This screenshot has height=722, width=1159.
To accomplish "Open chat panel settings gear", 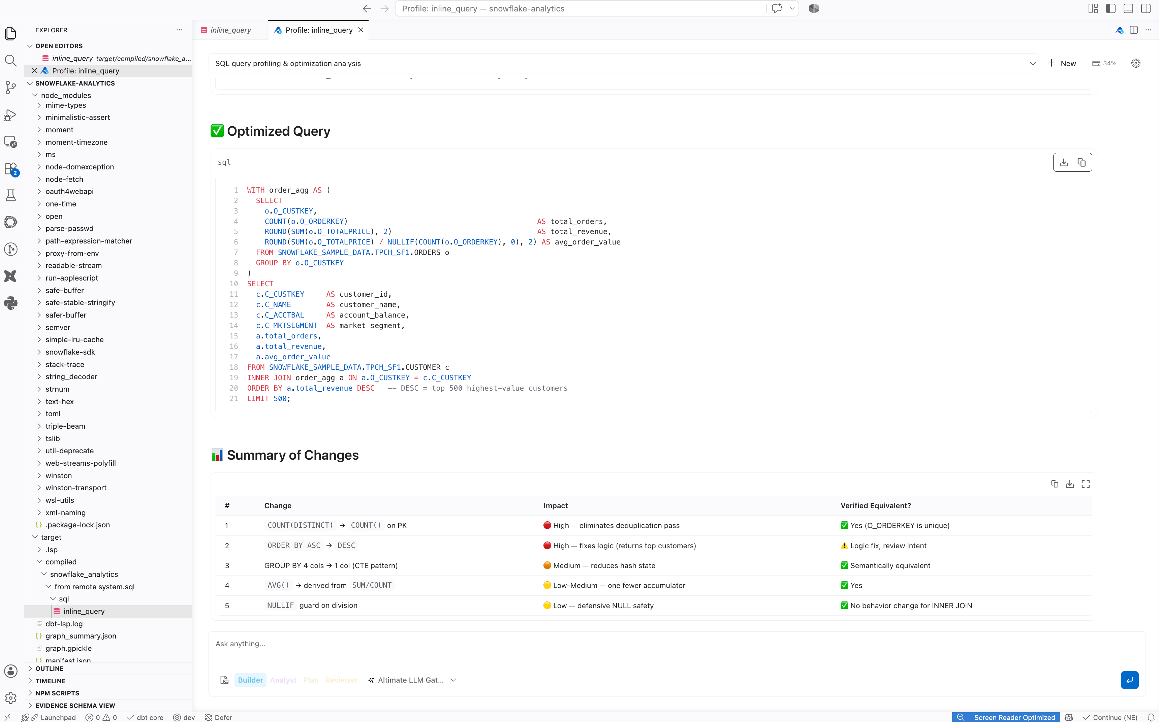I will (x=1136, y=63).
